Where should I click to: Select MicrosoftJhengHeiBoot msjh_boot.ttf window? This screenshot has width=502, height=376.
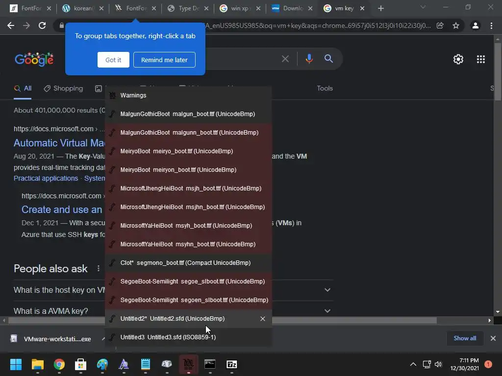point(189,188)
